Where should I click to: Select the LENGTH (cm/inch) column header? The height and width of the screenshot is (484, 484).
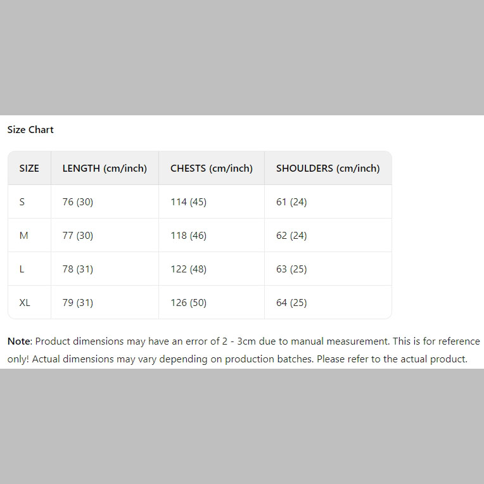(105, 169)
